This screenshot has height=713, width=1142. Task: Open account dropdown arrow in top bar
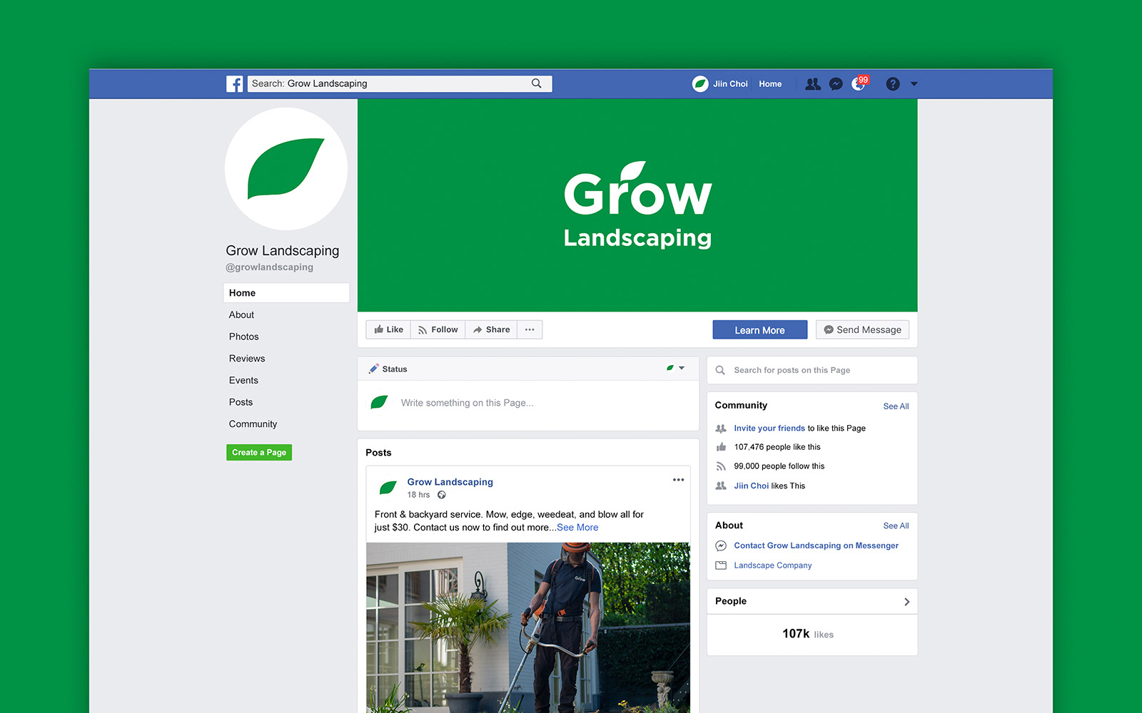pyautogui.click(x=914, y=84)
